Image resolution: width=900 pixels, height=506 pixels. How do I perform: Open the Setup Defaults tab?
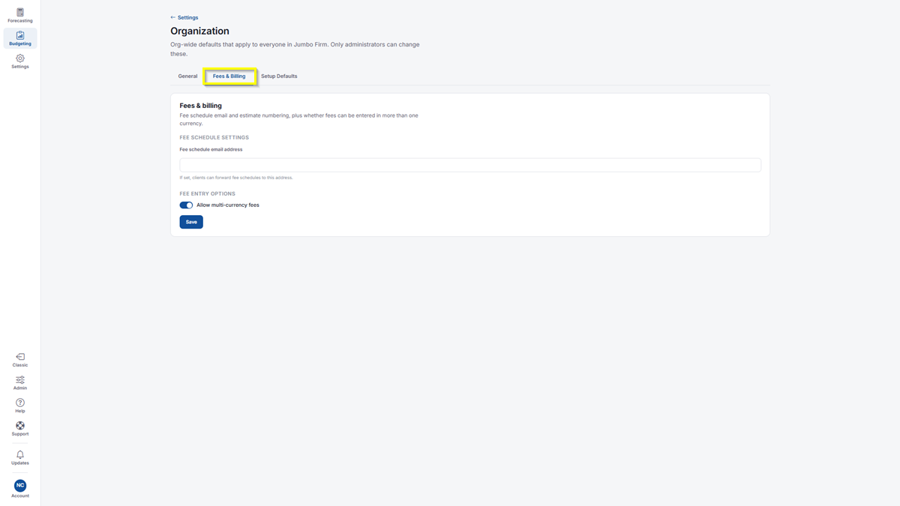pyautogui.click(x=279, y=76)
